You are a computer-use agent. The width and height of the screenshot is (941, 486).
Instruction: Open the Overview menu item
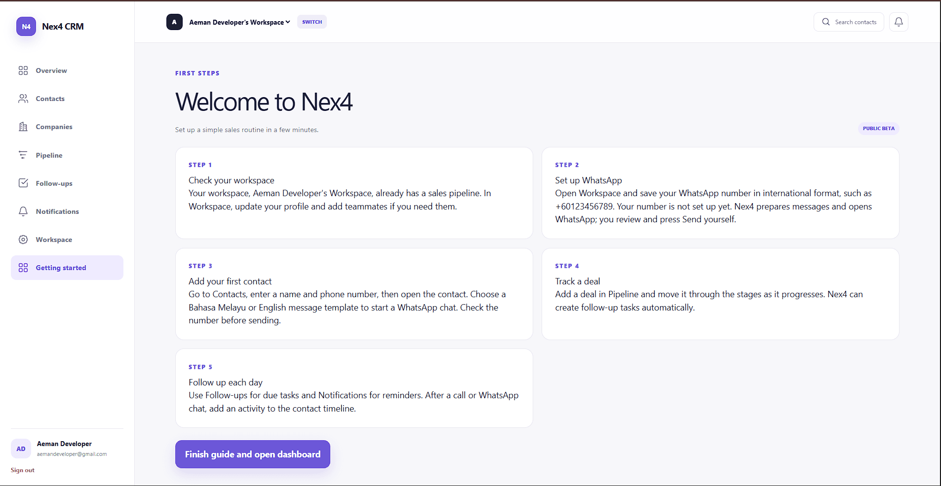tap(67, 70)
